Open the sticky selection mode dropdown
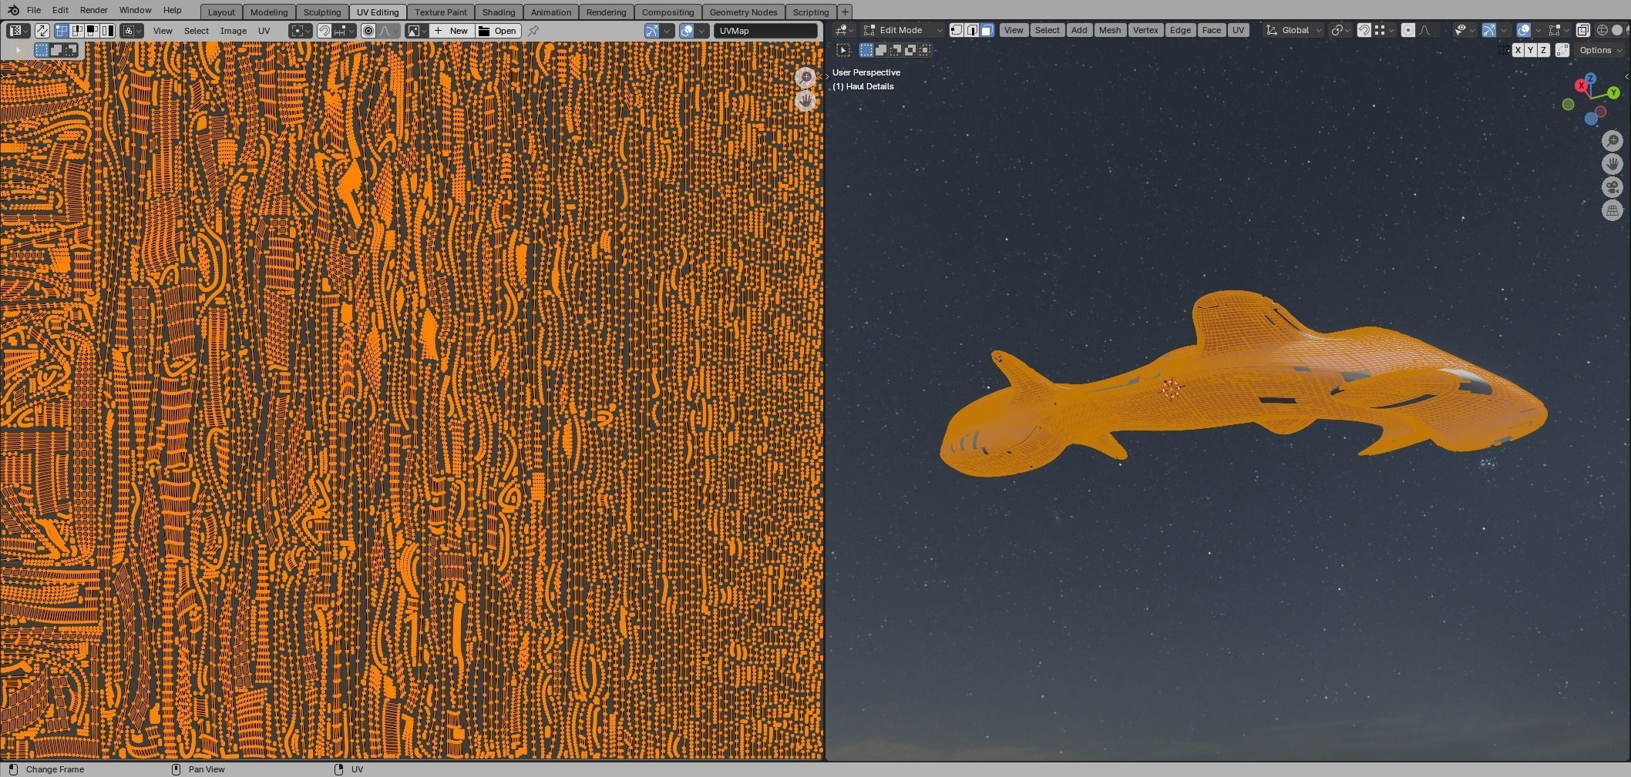 133,31
